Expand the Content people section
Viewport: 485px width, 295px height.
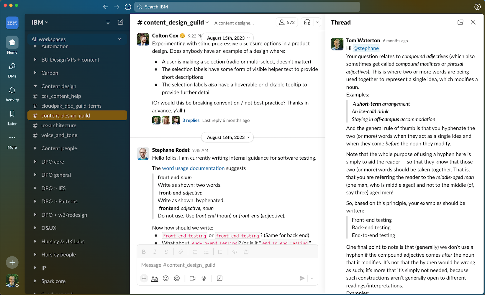click(x=35, y=148)
